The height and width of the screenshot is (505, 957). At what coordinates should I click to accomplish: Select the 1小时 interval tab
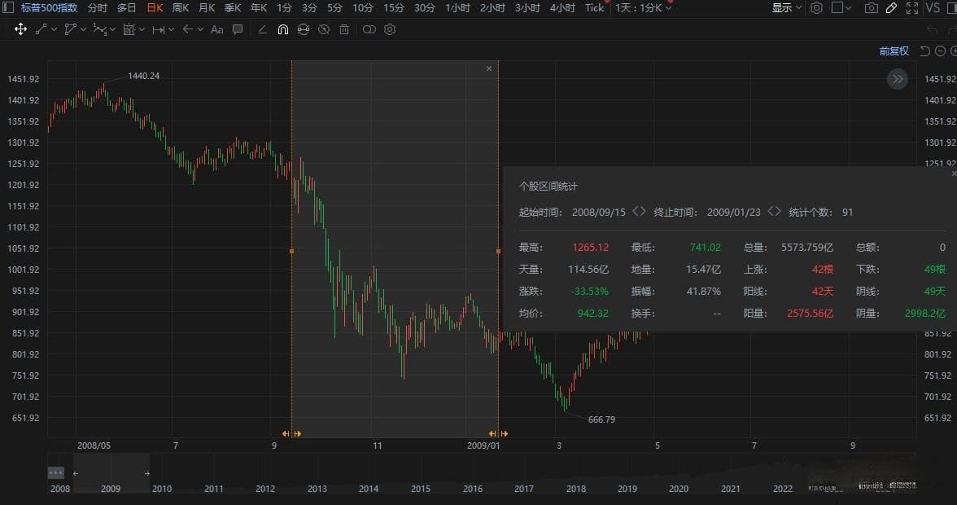point(457,7)
